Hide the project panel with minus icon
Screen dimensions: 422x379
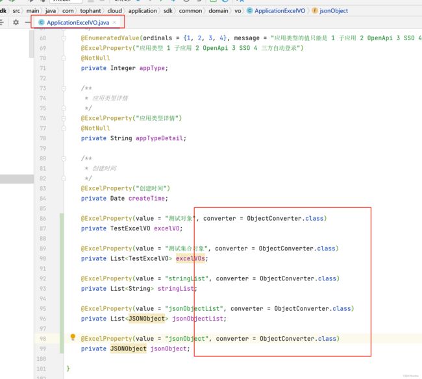pos(27,22)
